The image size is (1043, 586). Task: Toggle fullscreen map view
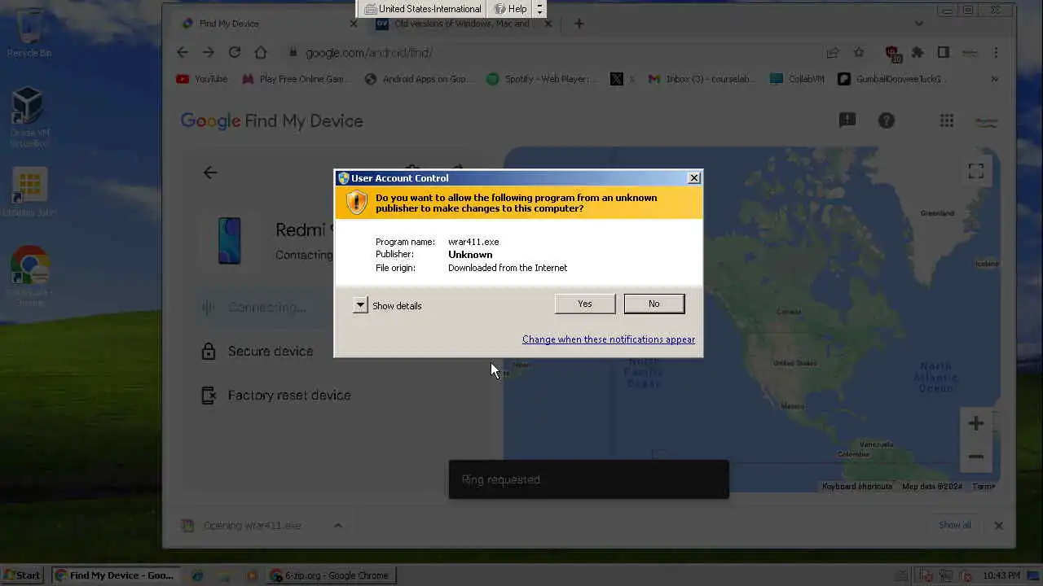tap(976, 171)
